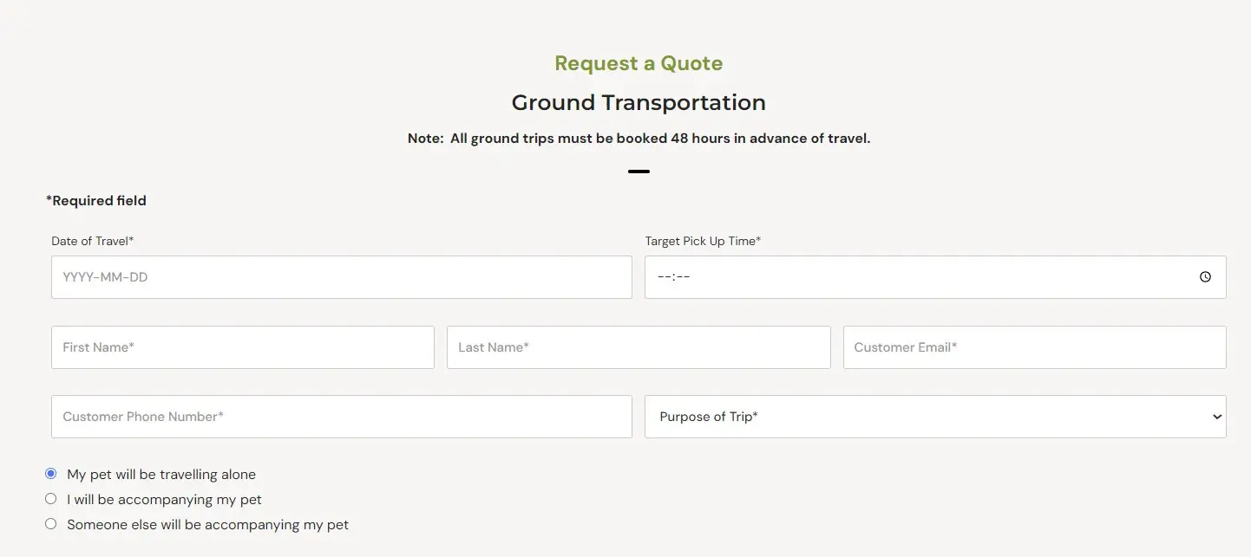Select the Customer Email input

[1034, 347]
